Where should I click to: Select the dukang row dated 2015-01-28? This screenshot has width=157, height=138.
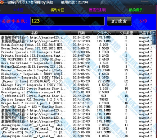pyautogui.click(x=76, y=136)
